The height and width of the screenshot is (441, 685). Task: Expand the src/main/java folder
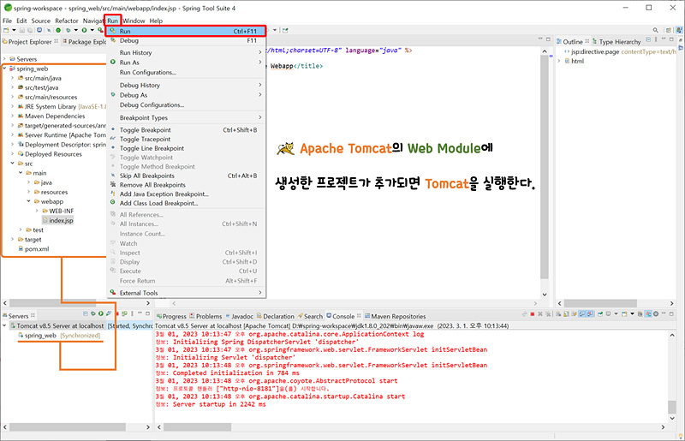[x=12, y=78]
